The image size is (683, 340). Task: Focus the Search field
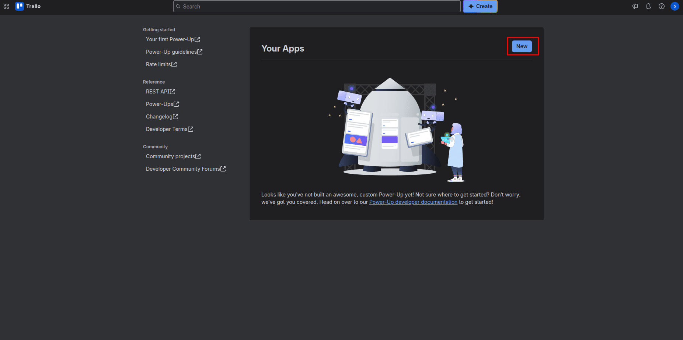317,6
